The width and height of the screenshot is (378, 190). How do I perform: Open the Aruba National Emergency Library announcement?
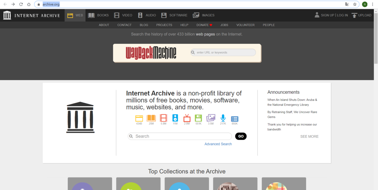(x=292, y=102)
